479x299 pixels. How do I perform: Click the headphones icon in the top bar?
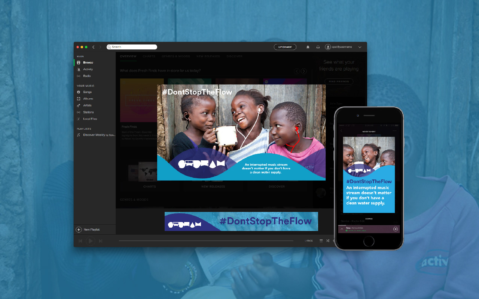click(x=318, y=47)
